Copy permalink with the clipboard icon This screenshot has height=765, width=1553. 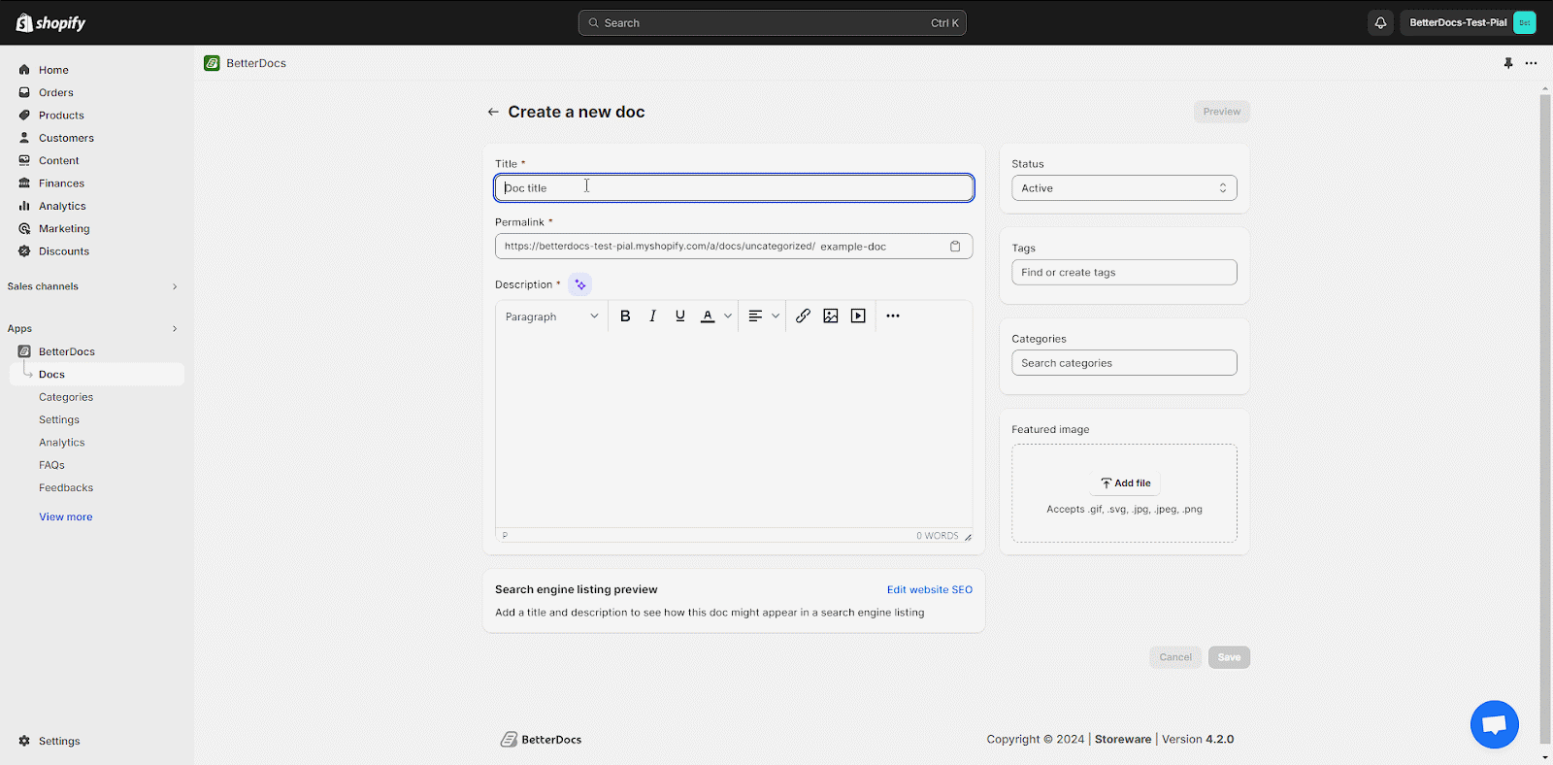pyautogui.click(x=955, y=247)
